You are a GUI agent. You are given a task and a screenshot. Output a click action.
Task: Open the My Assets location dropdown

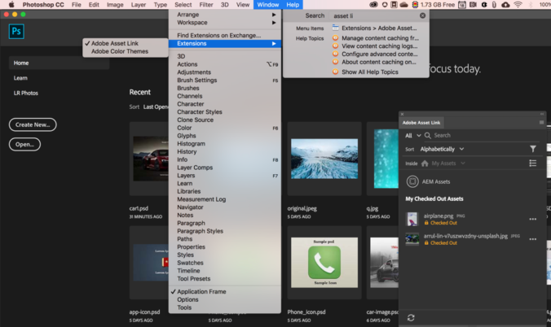click(448, 163)
